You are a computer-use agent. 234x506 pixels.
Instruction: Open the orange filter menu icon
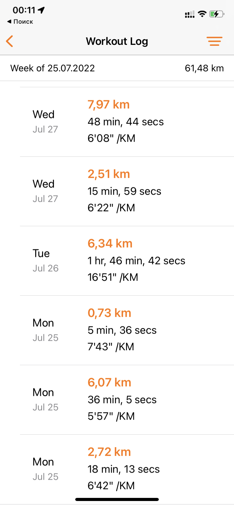(214, 41)
